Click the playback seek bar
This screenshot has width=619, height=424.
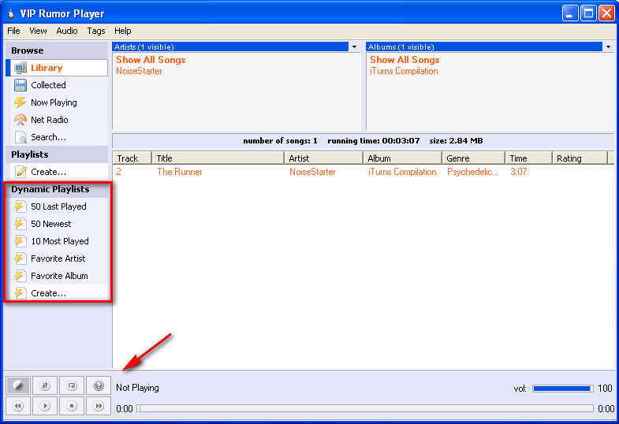tap(365, 408)
